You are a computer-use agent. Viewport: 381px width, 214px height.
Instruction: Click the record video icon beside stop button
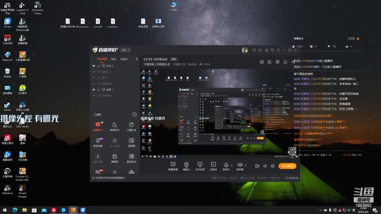coord(257,166)
